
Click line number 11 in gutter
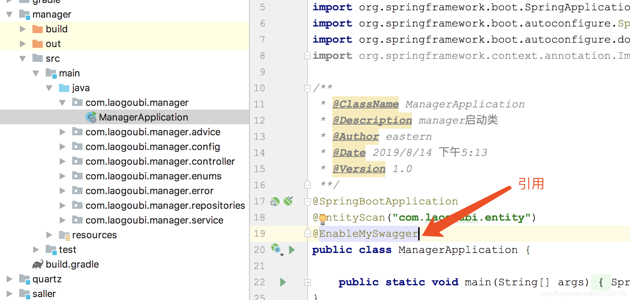click(x=259, y=104)
